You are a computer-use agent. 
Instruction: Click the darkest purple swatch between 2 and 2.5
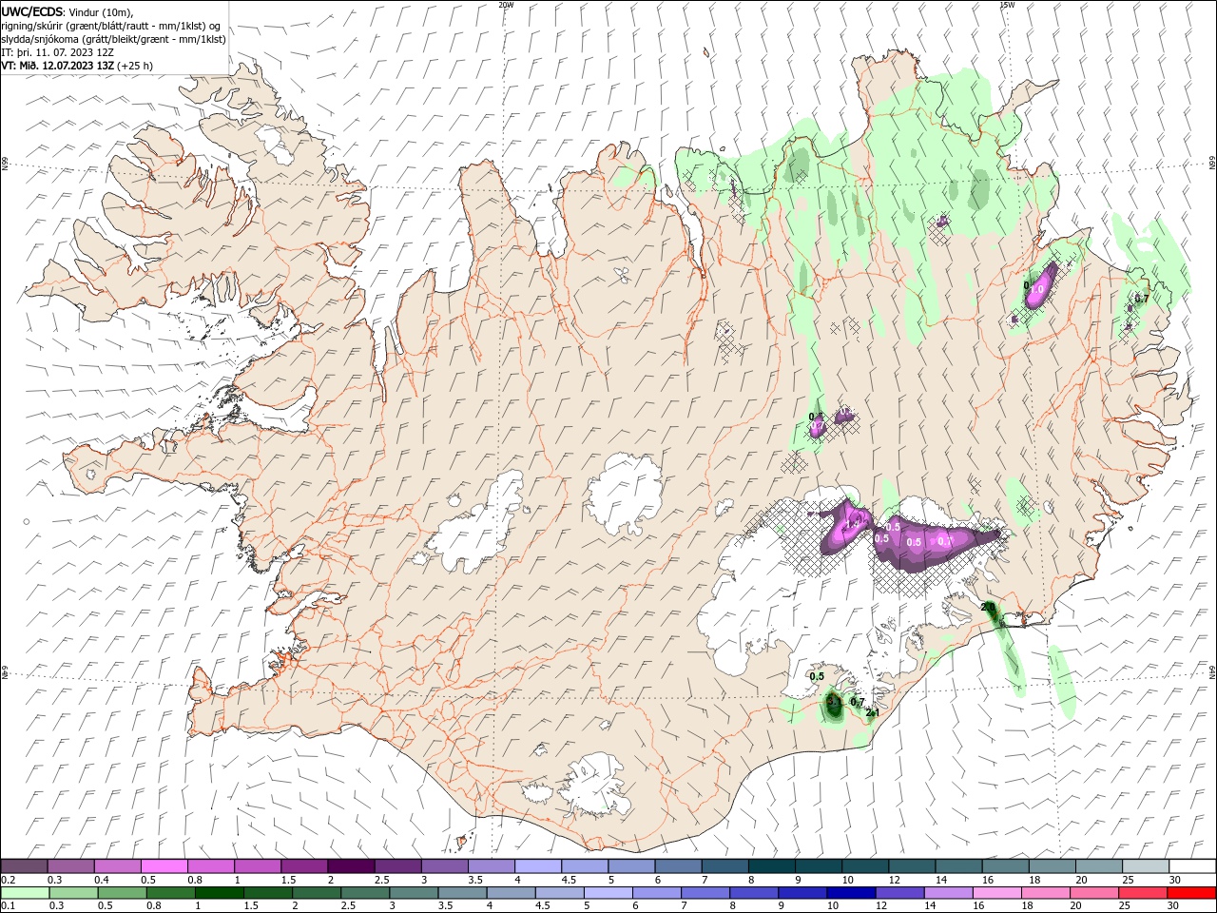[350, 866]
